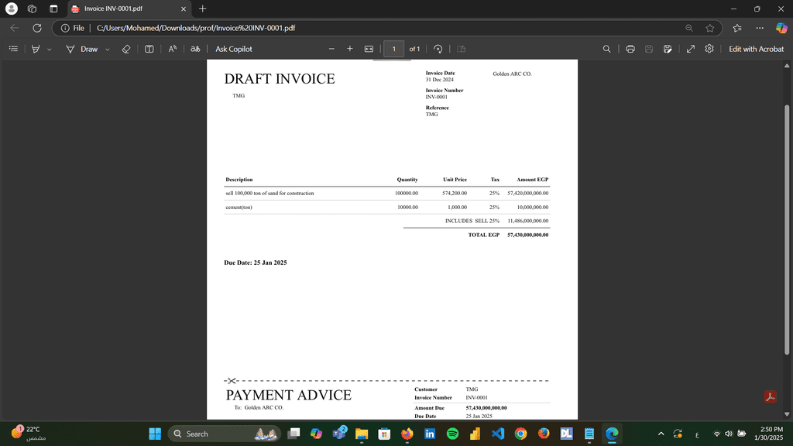Click the vertical scrollbar of the PDF
Viewport: 793px width, 446px height.
pos(787,230)
